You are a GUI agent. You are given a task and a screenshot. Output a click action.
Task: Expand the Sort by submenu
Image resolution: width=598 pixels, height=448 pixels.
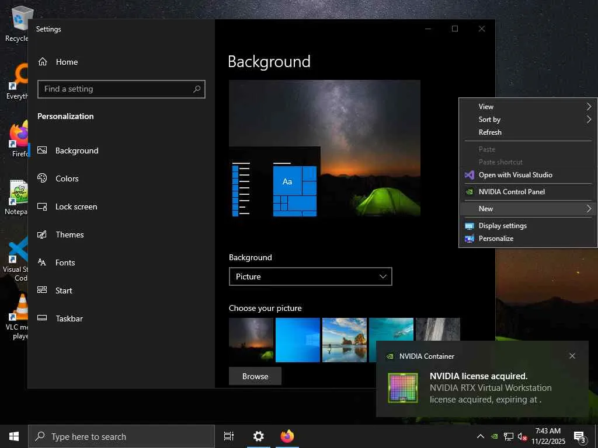(x=528, y=120)
